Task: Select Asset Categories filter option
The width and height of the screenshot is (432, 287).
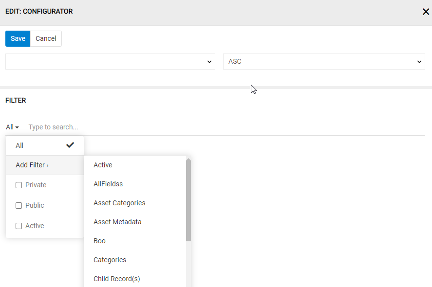Action: click(x=119, y=203)
